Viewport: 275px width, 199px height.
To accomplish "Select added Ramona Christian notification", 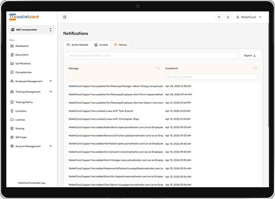I will tap(163, 135).
